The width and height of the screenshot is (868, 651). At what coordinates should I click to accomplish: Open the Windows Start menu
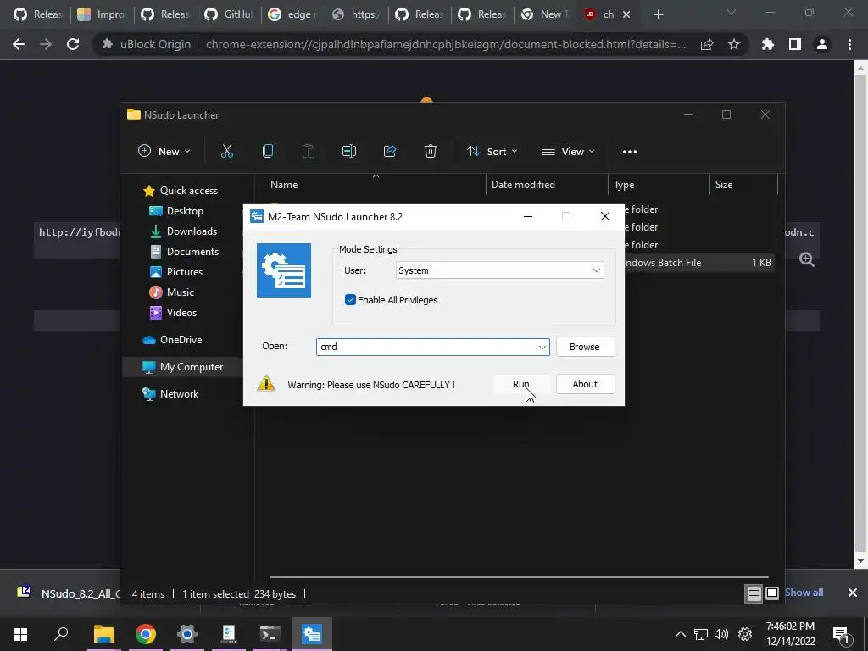coord(20,634)
